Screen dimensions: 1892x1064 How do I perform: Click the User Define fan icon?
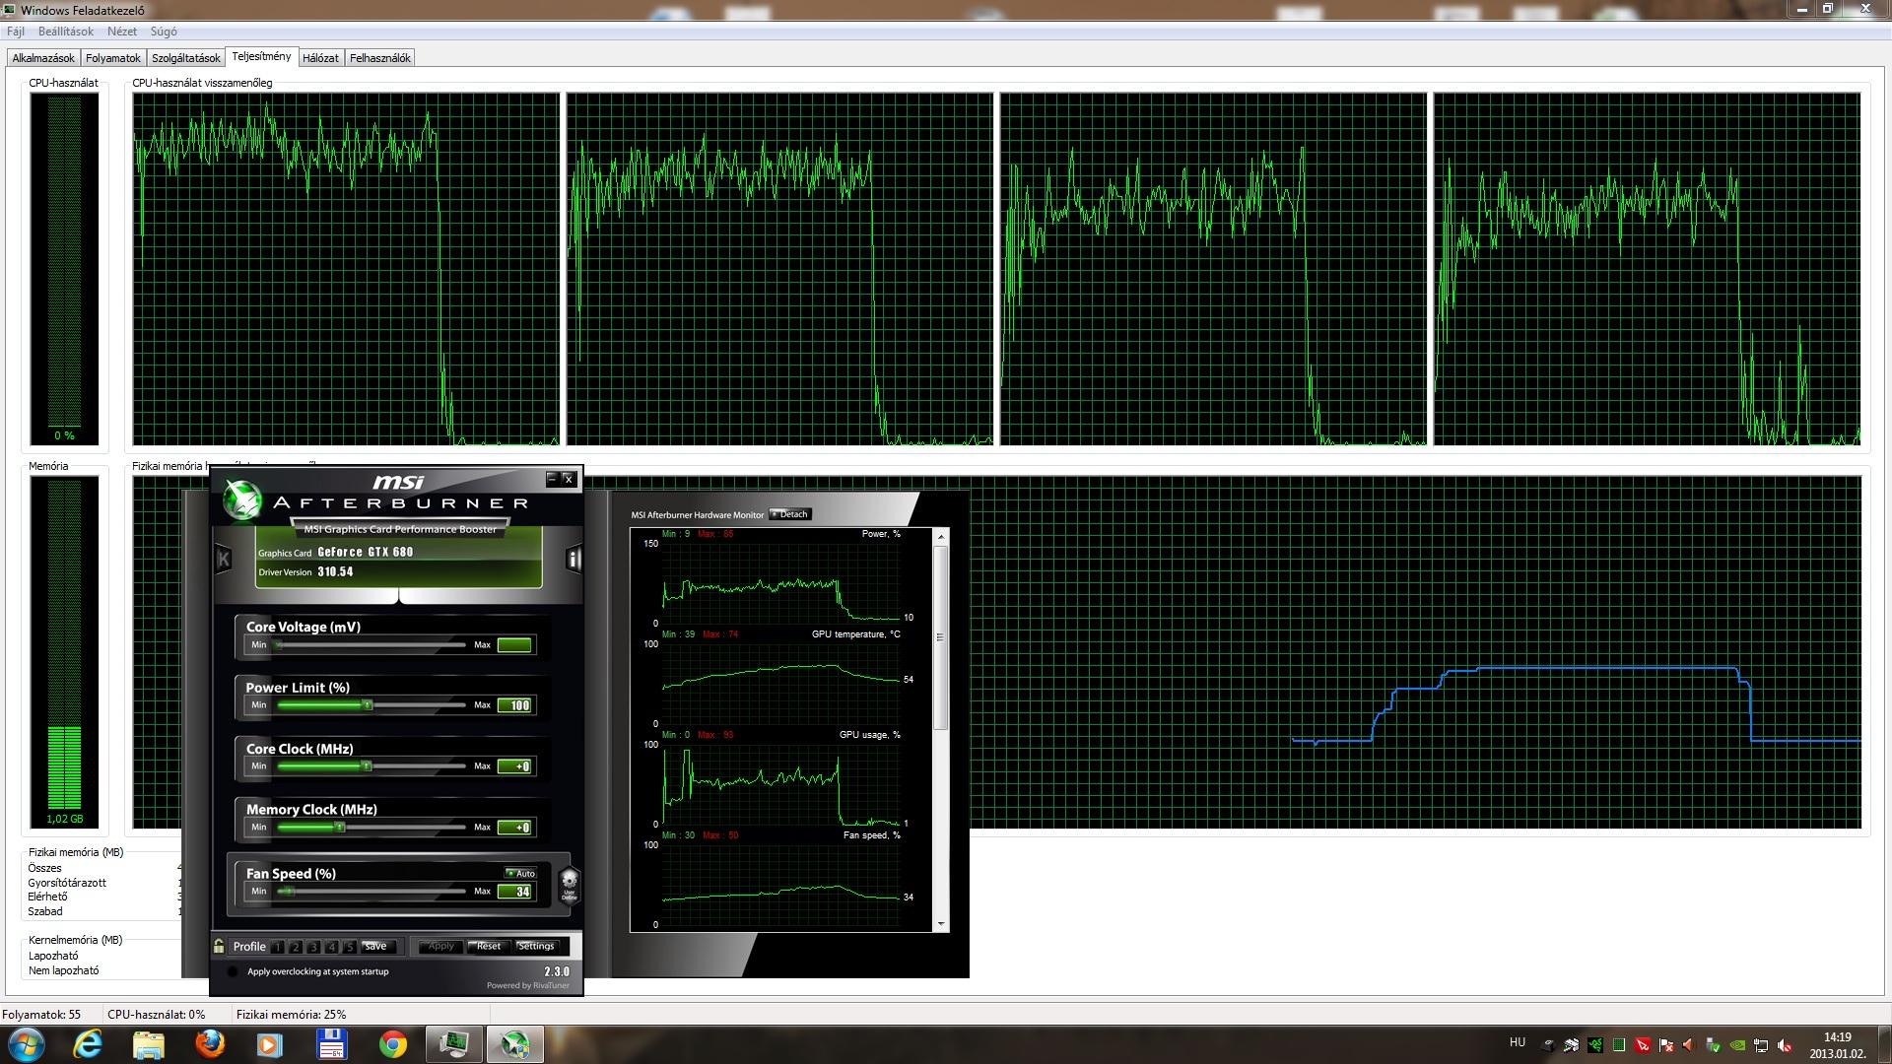(x=569, y=885)
